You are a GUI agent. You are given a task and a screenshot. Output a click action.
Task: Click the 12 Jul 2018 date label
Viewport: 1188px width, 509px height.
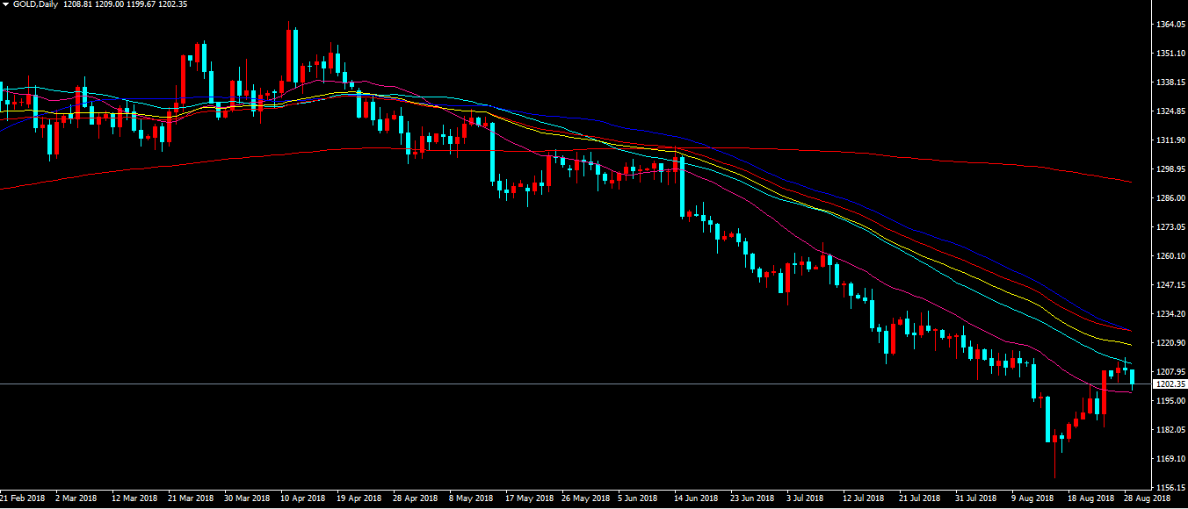click(x=864, y=498)
